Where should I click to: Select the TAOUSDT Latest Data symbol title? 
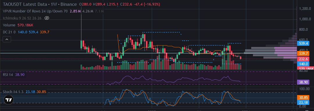click(x=25, y=4)
